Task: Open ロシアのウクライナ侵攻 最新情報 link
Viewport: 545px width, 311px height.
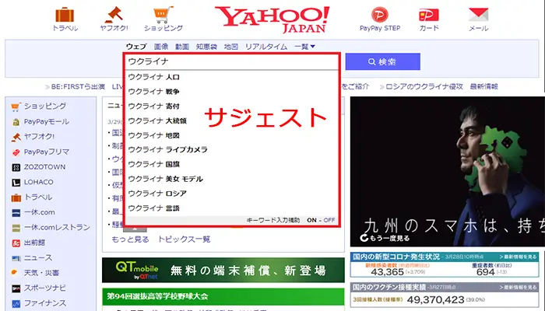Action: point(441,86)
